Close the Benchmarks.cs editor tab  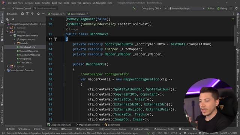87,14
